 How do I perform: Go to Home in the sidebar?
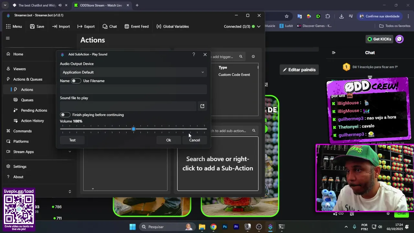(x=18, y=54)
